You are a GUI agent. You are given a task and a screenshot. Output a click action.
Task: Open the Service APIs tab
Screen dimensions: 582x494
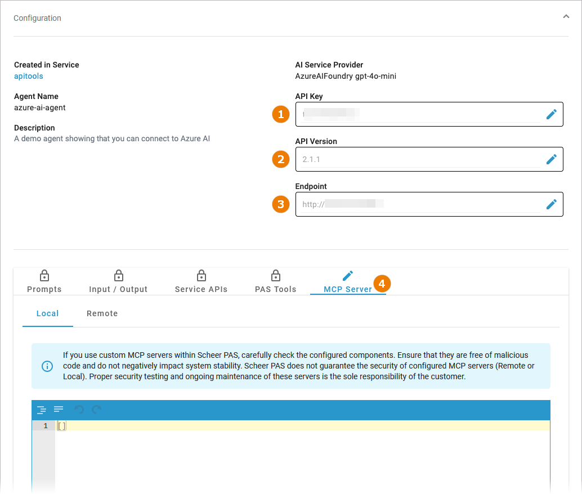[x=201, y=282]
